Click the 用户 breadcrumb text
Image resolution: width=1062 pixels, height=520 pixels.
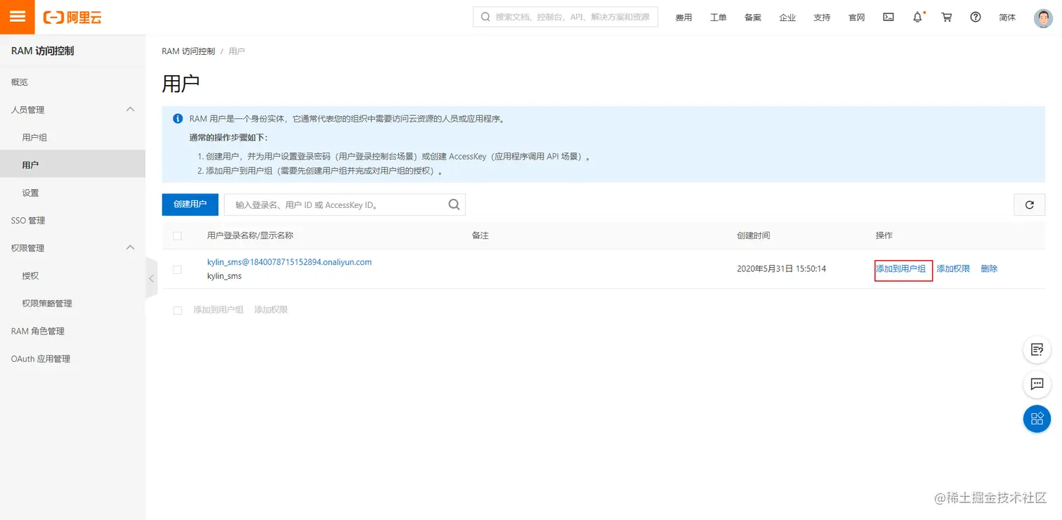(x=237, y=51)
